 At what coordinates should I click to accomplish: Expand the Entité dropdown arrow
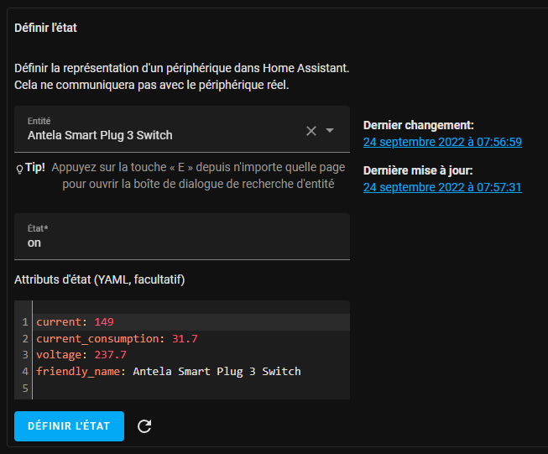[x=330, y=130]
